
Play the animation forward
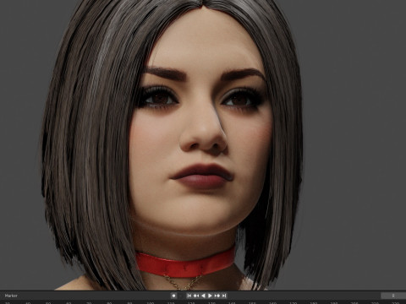(x=210, y=296)
